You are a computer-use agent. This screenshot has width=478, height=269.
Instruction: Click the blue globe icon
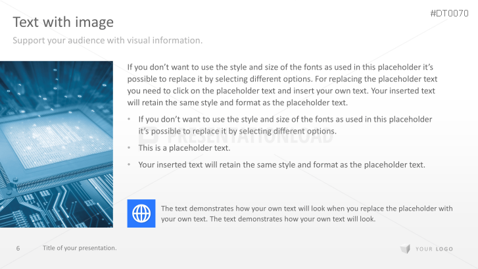click(x=141, y=213)
